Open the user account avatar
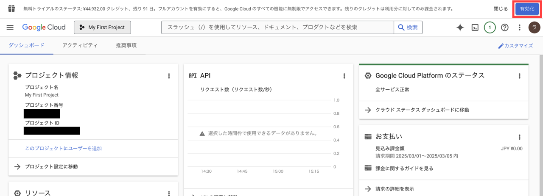543x196 pixels. pyautogui.click(x=534, y=28)
